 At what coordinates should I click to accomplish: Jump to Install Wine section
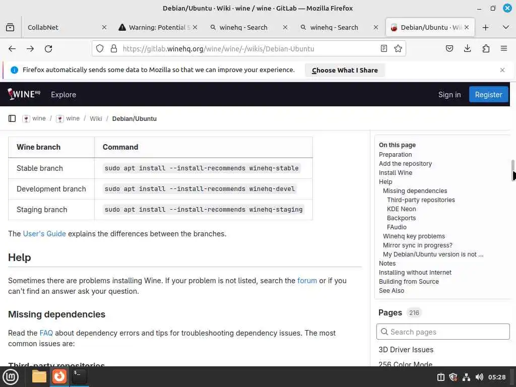[395, 173]
